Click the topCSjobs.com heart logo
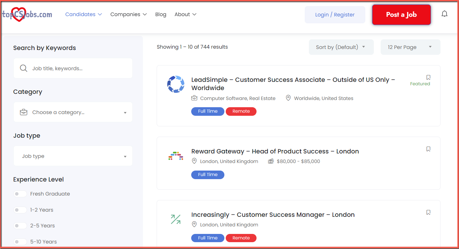Screen dimensions: 459x249 coord(27,14)
